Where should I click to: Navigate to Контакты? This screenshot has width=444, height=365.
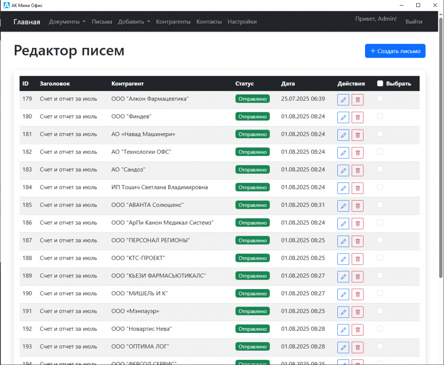point(209,22)
